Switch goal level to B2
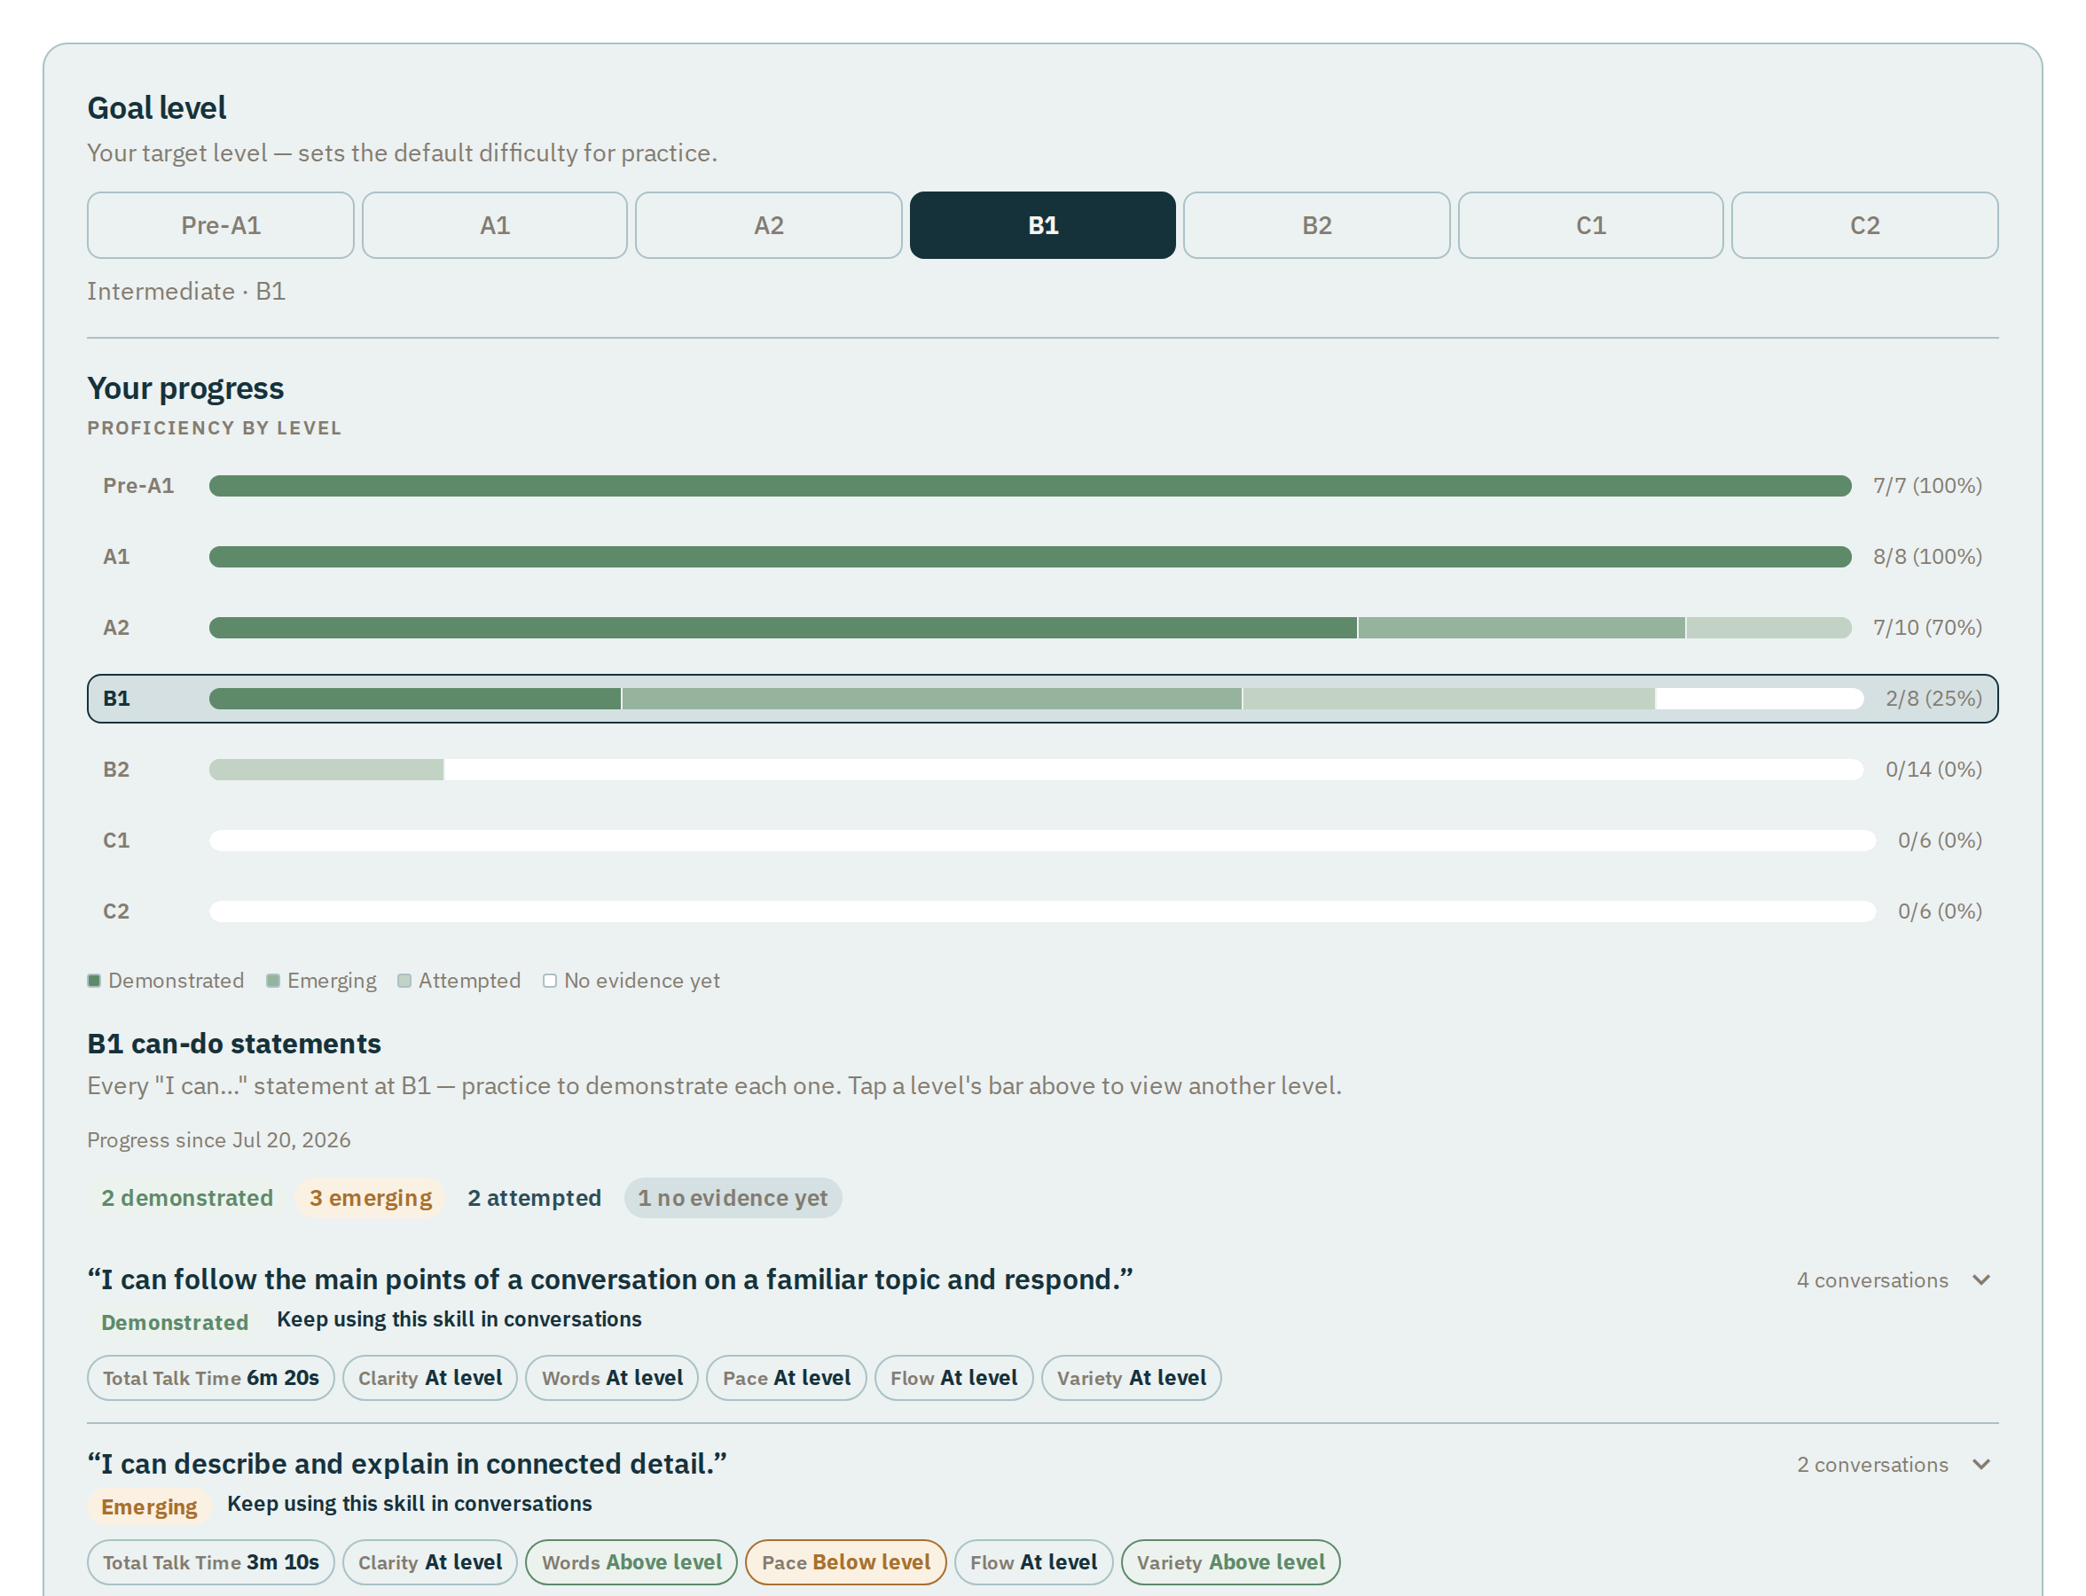 [1316, 225]
